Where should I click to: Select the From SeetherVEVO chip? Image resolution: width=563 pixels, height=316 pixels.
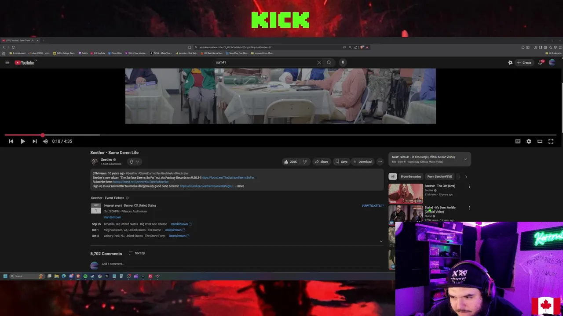click(439, 176)
